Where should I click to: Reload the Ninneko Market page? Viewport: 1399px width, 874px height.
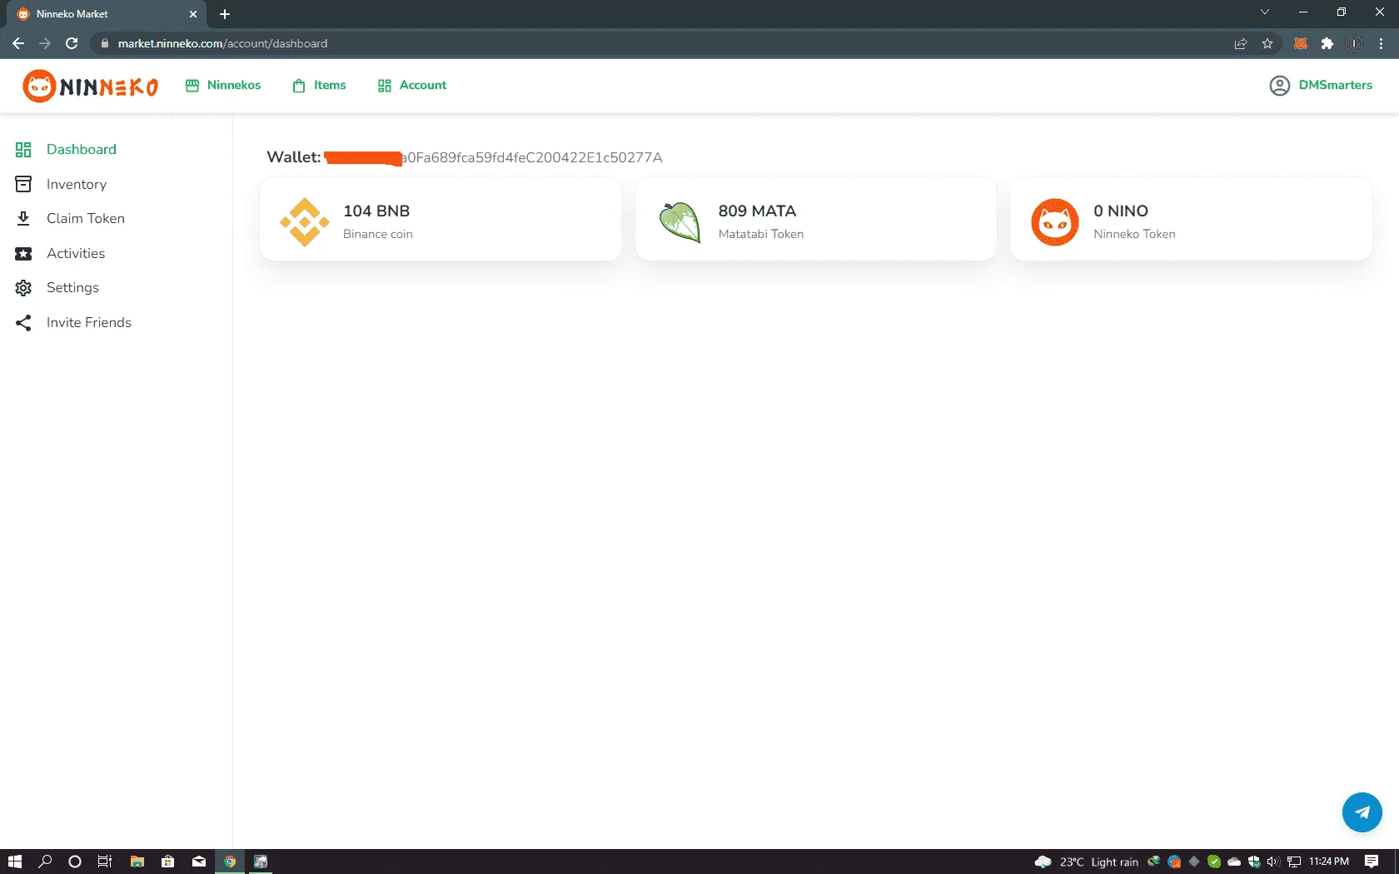pyautogui.click(x=72, y=43)
